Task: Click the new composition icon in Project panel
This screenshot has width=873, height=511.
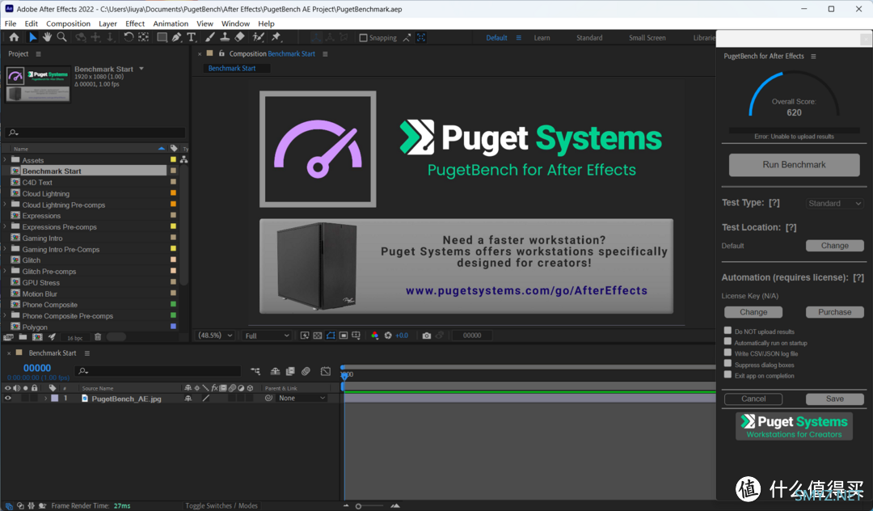Action: click(x=37, y=337)
